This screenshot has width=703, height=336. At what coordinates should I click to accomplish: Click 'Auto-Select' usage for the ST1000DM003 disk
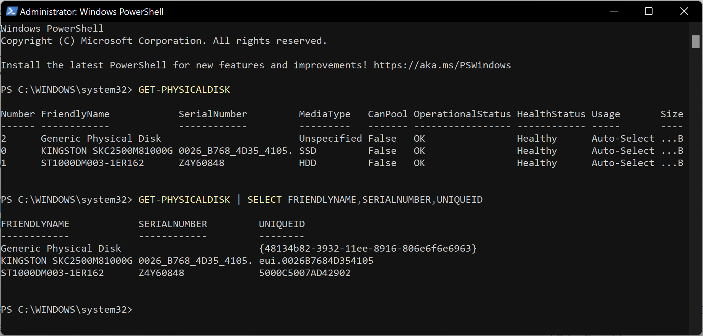[623, 163]
